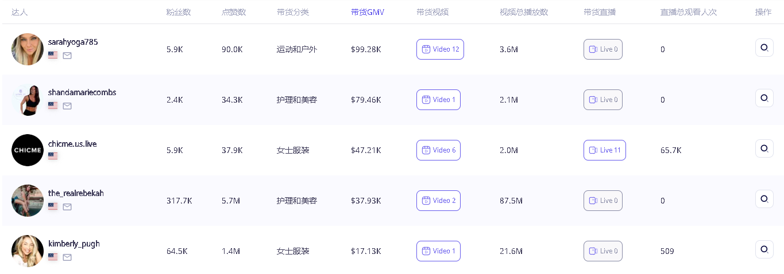
Task: Sort by the 带货GMV column header
Action: click(368, 12)
